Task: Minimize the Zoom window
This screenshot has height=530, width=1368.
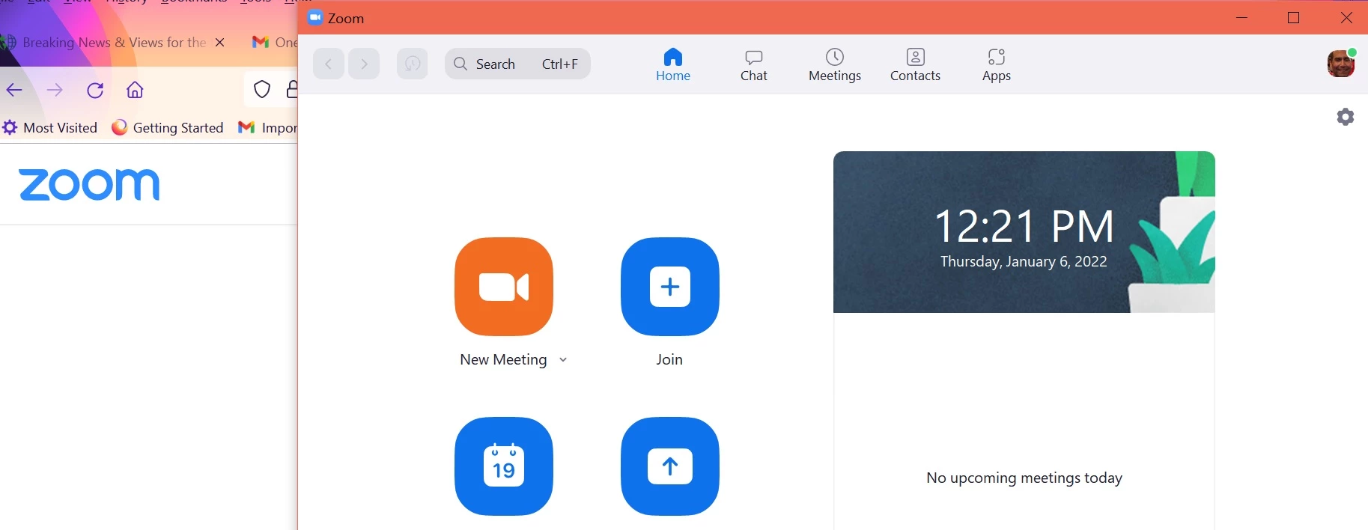Action: pyautogui.click(x=1241, y=17)
